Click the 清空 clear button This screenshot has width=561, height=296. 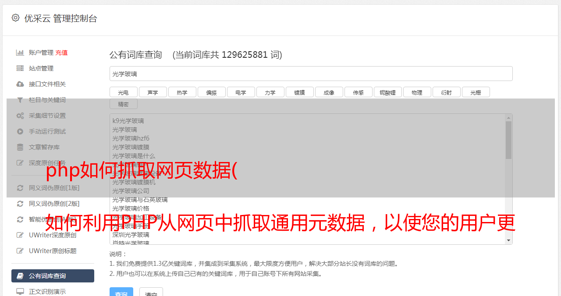coord(151,293)
